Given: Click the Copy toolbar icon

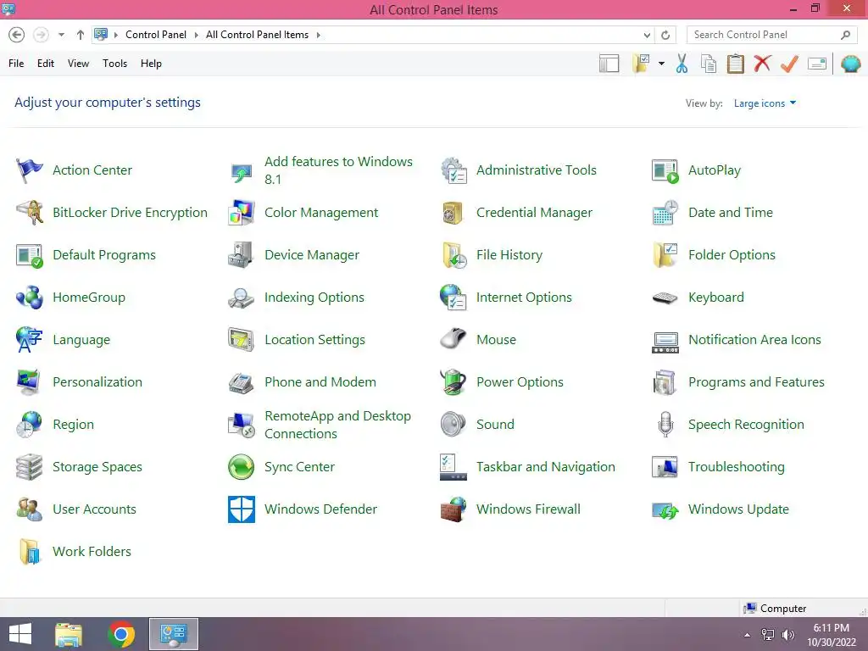Looking at the screenshot, I should pos(709,64).
